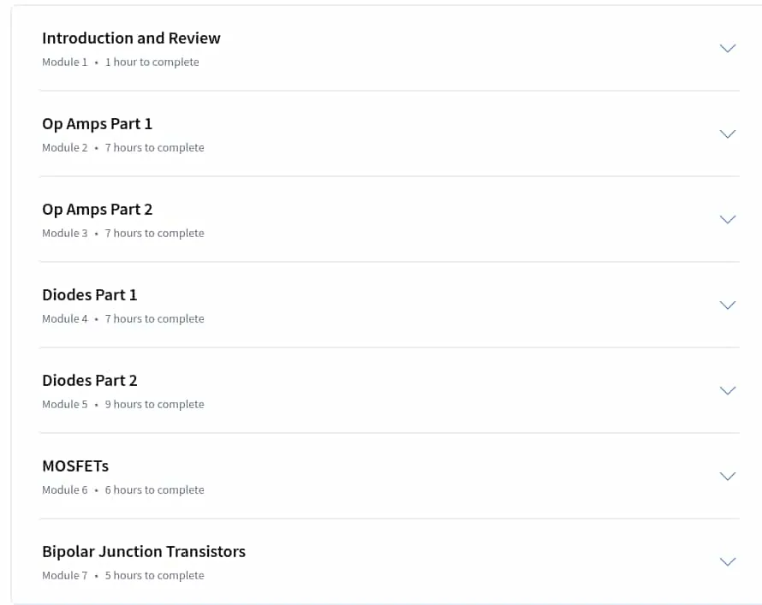Expand the MOSFETs module chevron
Image resolution: width=762 pixels, height=605 pixels.
tap(727, 476)
